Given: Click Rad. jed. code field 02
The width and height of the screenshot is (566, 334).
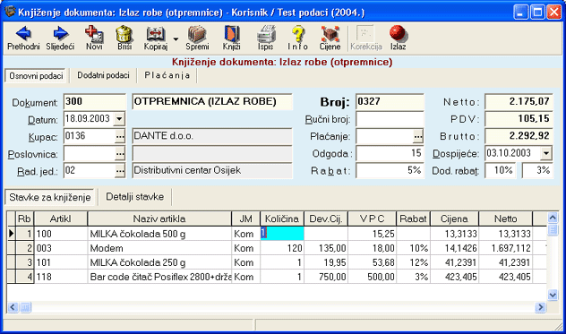Looking at the screenshot, I should click(x=90, y=170).
